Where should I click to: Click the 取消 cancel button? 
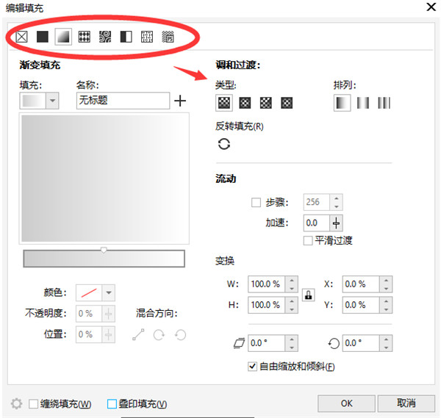(406, 403)
